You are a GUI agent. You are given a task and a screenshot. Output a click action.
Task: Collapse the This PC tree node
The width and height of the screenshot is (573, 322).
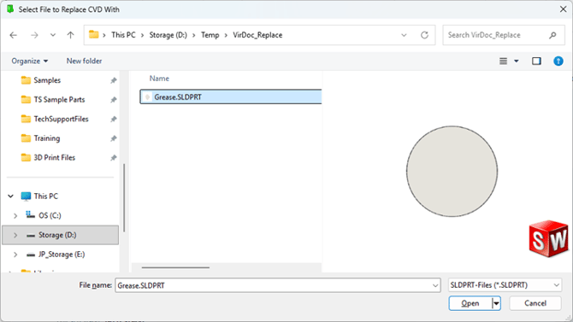coord(10,196)
